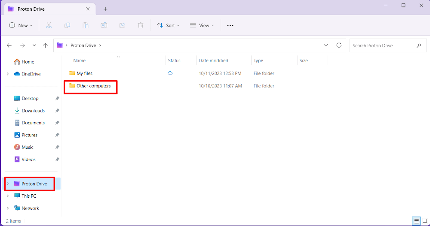
Task: Select the Proton Drive window tab
Action: (x=50, y=9)
